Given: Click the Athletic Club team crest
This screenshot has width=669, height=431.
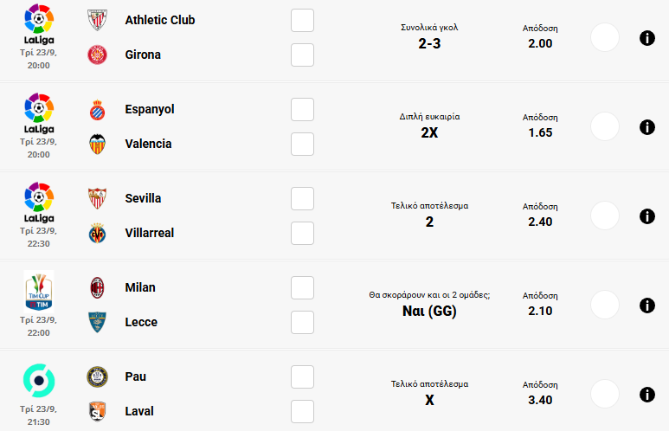Looking at the screenshot, I should [x=98, y=20].
